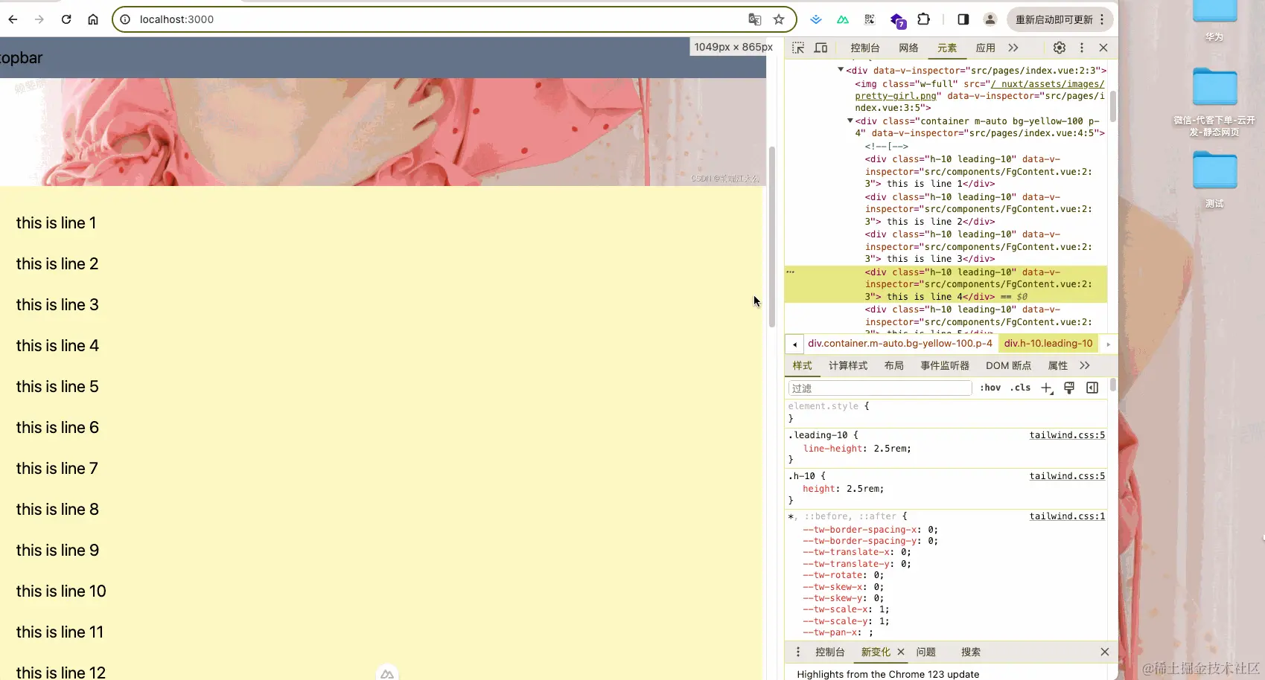Activate the element inspector picker icon

798,48
